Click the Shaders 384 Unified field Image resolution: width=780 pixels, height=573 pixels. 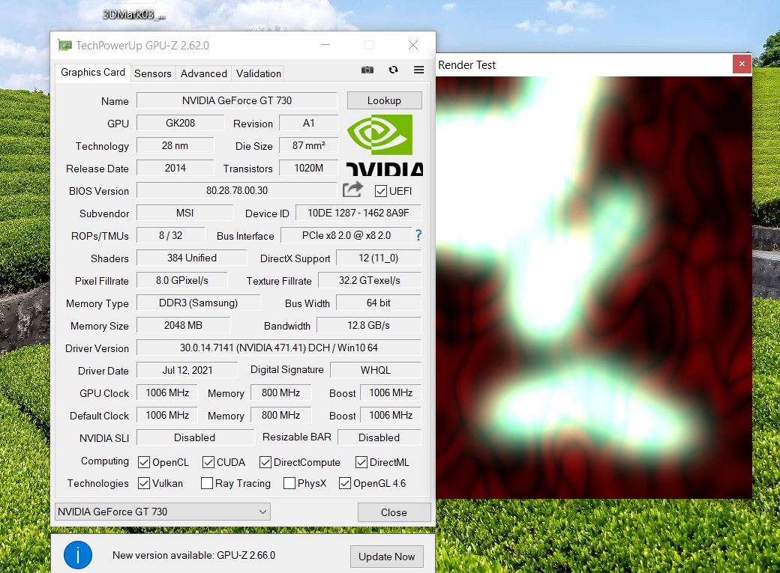tap(192, 258)
